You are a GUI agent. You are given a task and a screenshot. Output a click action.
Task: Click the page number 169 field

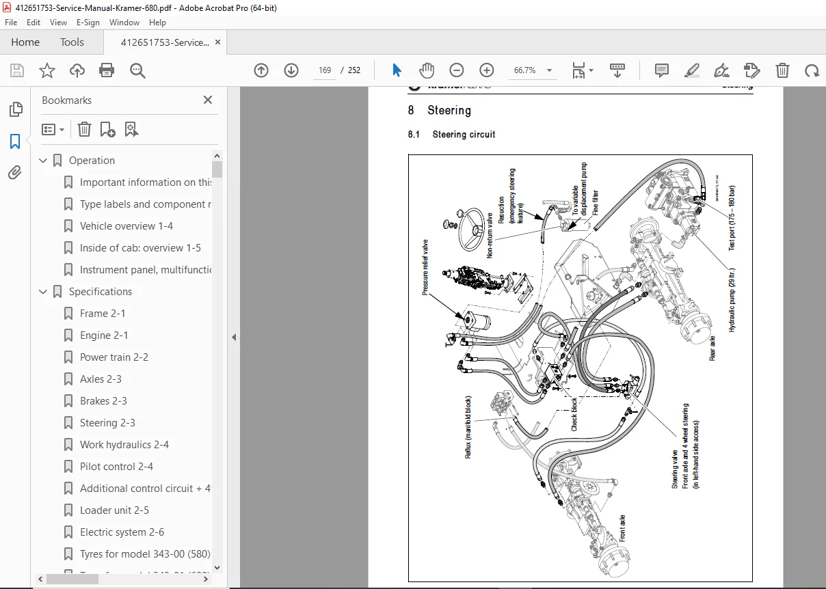[x=325, y=70]
